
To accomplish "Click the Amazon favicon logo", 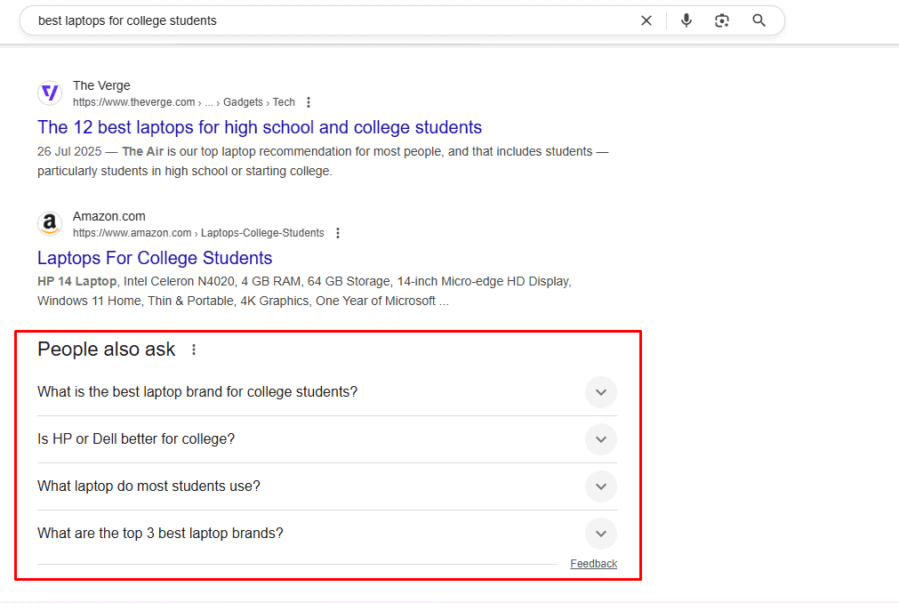I will pyautogui.click(x=50, y=223).
